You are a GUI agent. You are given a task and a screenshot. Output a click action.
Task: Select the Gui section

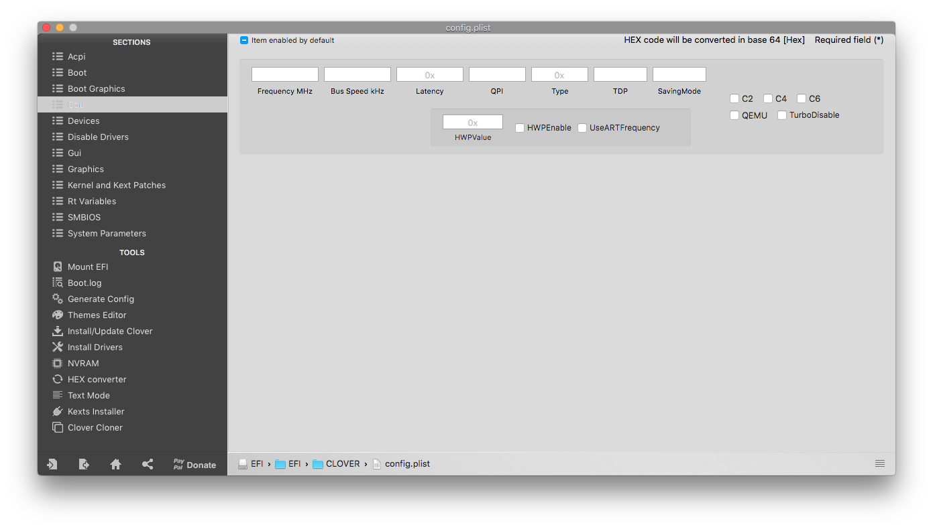click(132, 153)
